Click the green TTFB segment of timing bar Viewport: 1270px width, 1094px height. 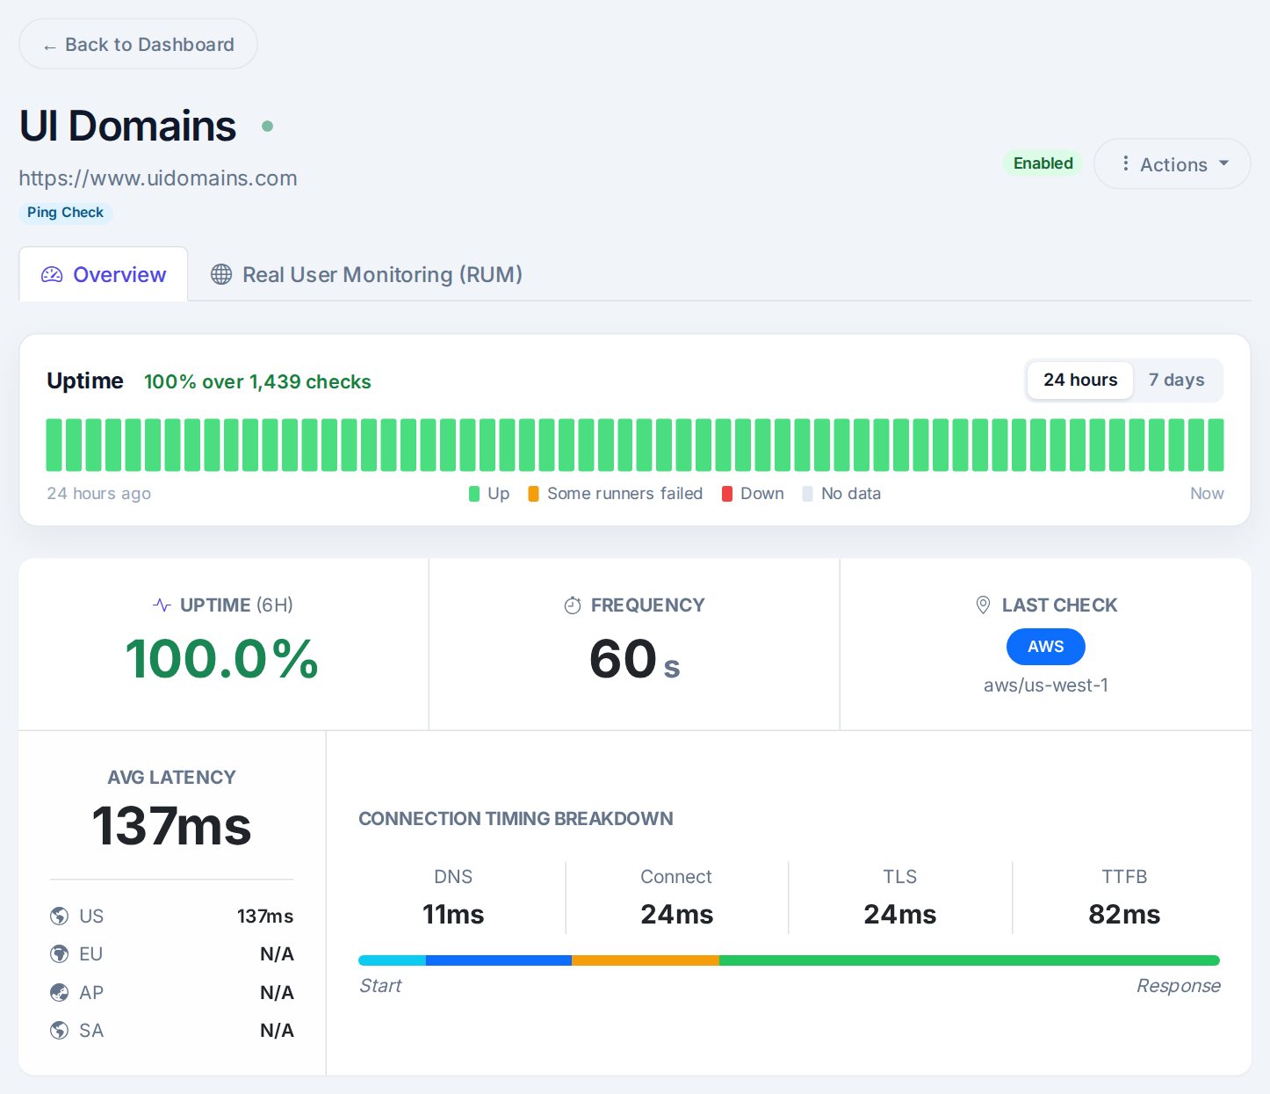[x=970, y=960]
